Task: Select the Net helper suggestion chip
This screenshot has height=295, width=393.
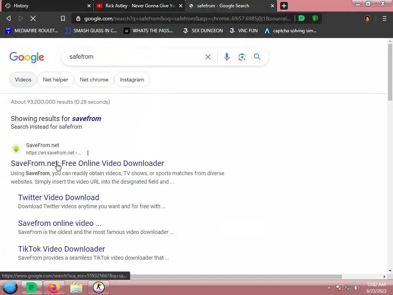Action: click(55, 80)
